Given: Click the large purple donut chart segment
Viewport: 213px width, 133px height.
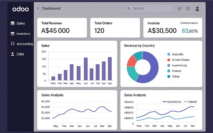Looking at the screenshot, I should [x=153, y=67].
